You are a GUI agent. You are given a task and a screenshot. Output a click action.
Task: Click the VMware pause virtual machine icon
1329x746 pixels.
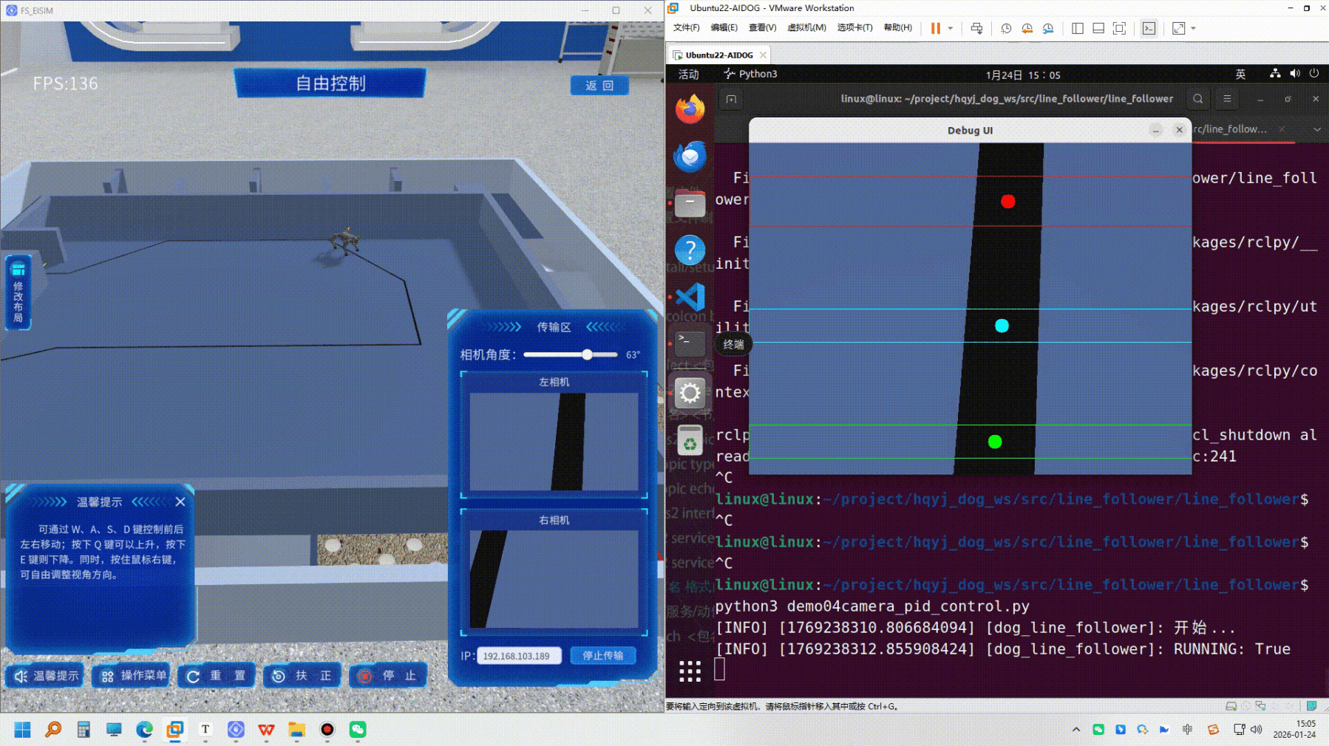pyautogui.click(x=935, y=28)
